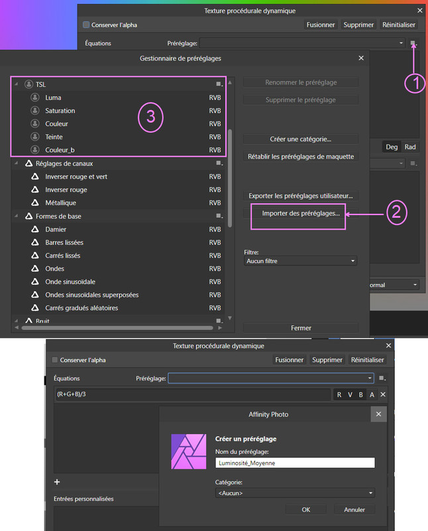Close the Affinity Photo dialog
The height and width of the screenshot is (531, 428).
coord(379,414)
